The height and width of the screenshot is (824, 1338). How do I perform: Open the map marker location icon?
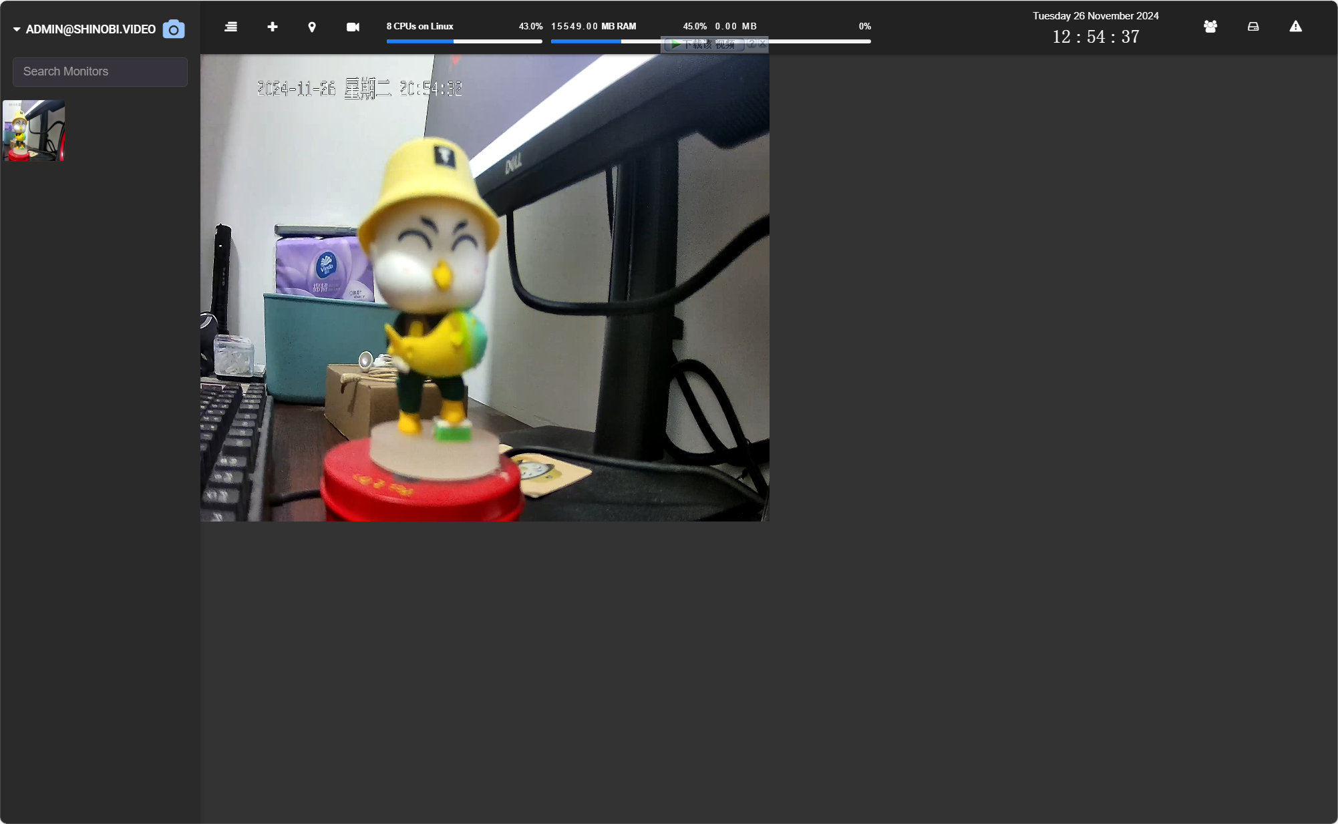(x=312, y=27)
